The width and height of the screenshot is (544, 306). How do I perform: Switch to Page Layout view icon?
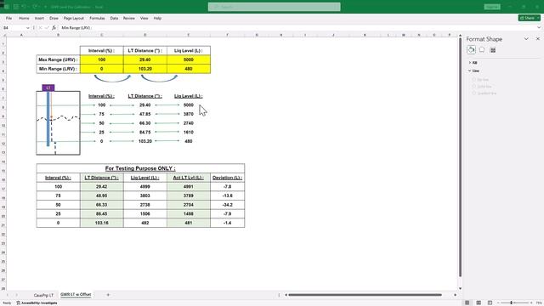click(479, 303)
